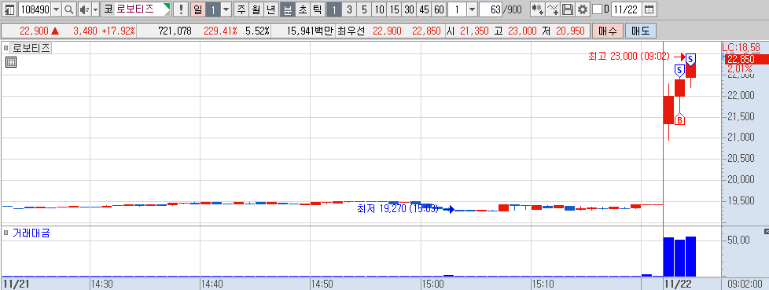Click the 매도 sell button
769x290 pixels.
pyautogui.click(x=641, y=31)
